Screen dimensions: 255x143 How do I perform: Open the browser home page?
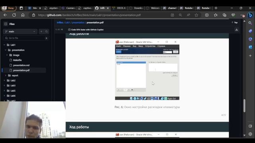[x=23, y=15]
